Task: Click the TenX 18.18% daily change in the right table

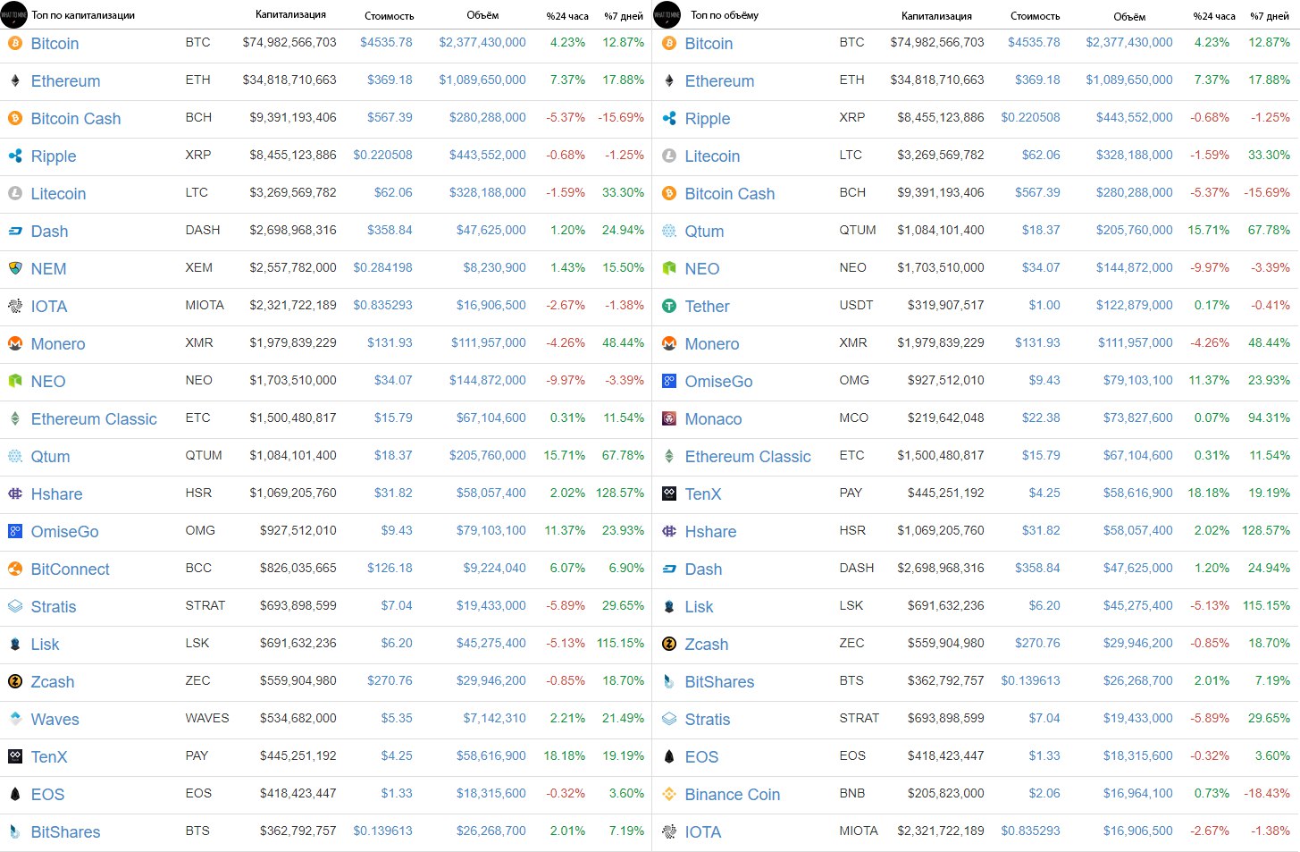Action: [x=1208, y=493]
